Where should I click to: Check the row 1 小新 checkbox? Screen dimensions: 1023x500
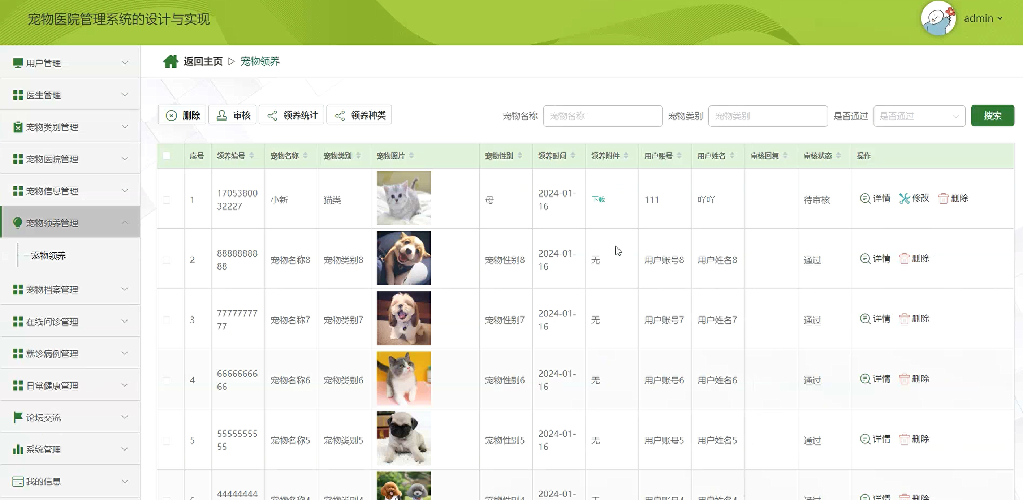[x=167, y=200]
